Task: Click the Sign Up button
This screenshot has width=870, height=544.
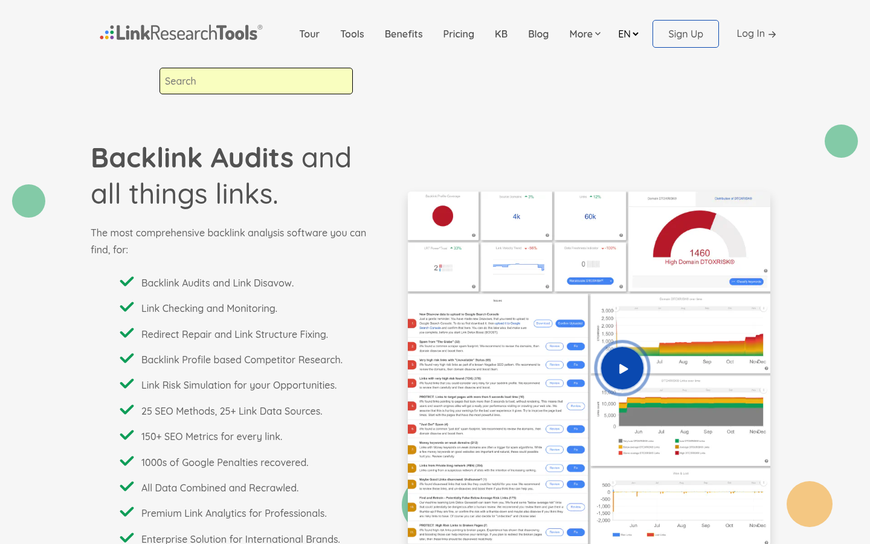Action: 686,34
